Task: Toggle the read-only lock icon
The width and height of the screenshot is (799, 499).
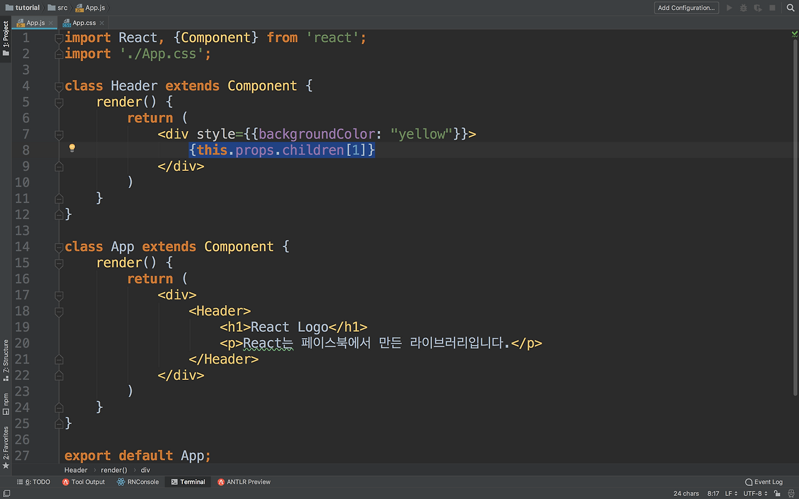Action: point(776,493)
